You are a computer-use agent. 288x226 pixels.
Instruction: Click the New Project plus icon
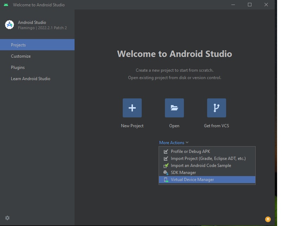pyautogui.click(x=132, y=108)
